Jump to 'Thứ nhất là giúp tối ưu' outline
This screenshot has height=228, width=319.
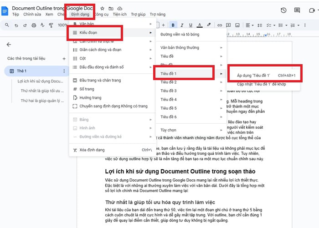pos(42,91)
